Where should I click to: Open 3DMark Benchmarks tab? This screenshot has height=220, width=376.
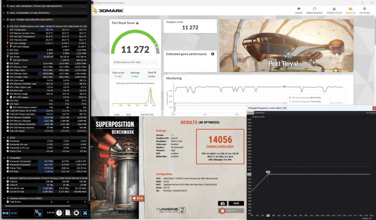(314, 11)
